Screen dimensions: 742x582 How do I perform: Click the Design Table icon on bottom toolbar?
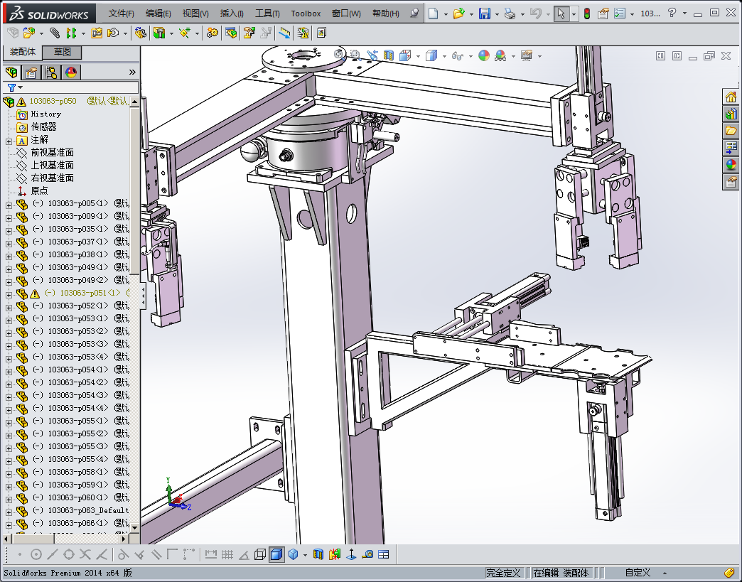(383, 554)
